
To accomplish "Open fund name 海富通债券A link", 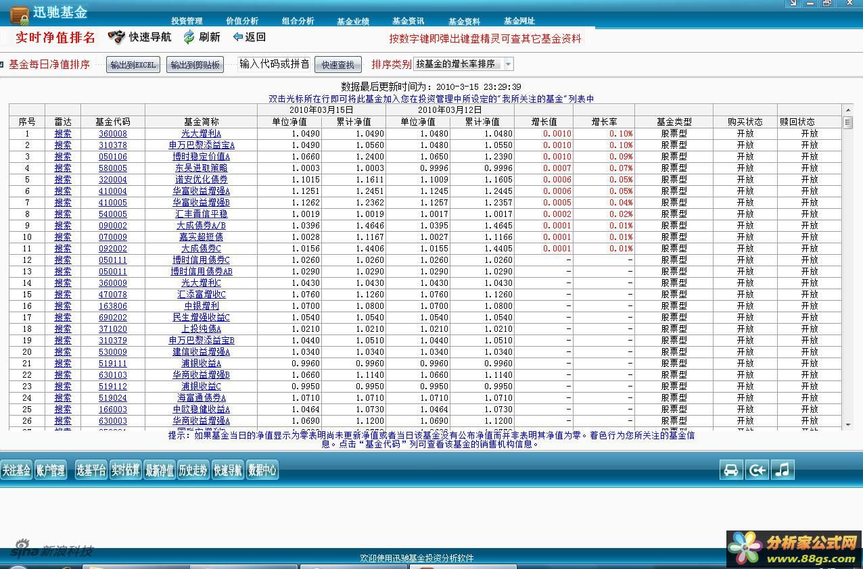I will 202,398.
